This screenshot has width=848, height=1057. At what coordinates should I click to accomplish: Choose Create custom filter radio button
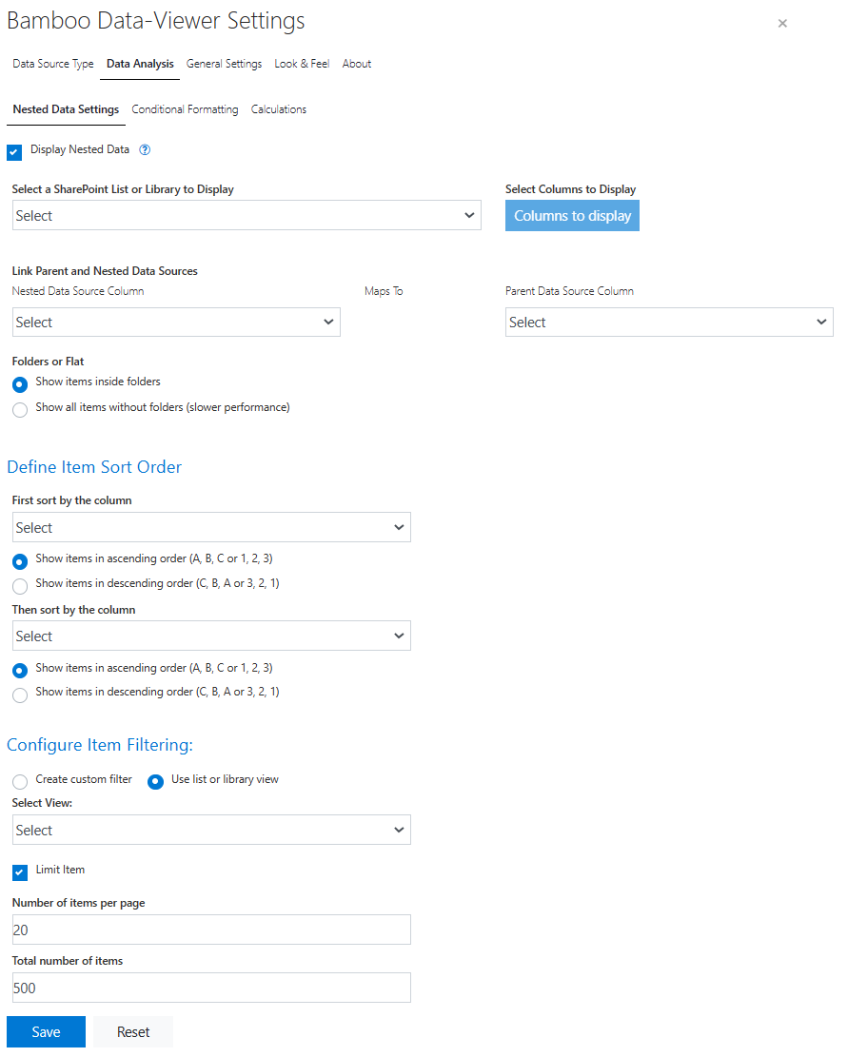click(x=20, y=781)
